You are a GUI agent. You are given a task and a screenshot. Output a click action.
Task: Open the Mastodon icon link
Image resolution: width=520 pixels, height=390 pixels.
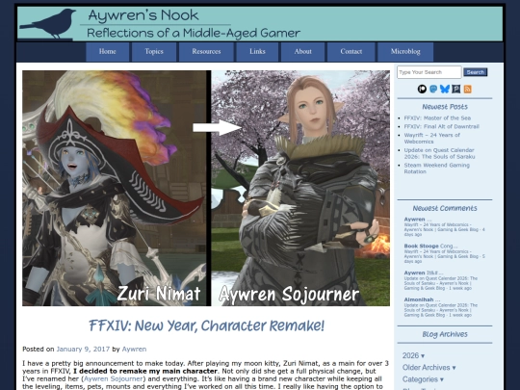tap(433, 89)
